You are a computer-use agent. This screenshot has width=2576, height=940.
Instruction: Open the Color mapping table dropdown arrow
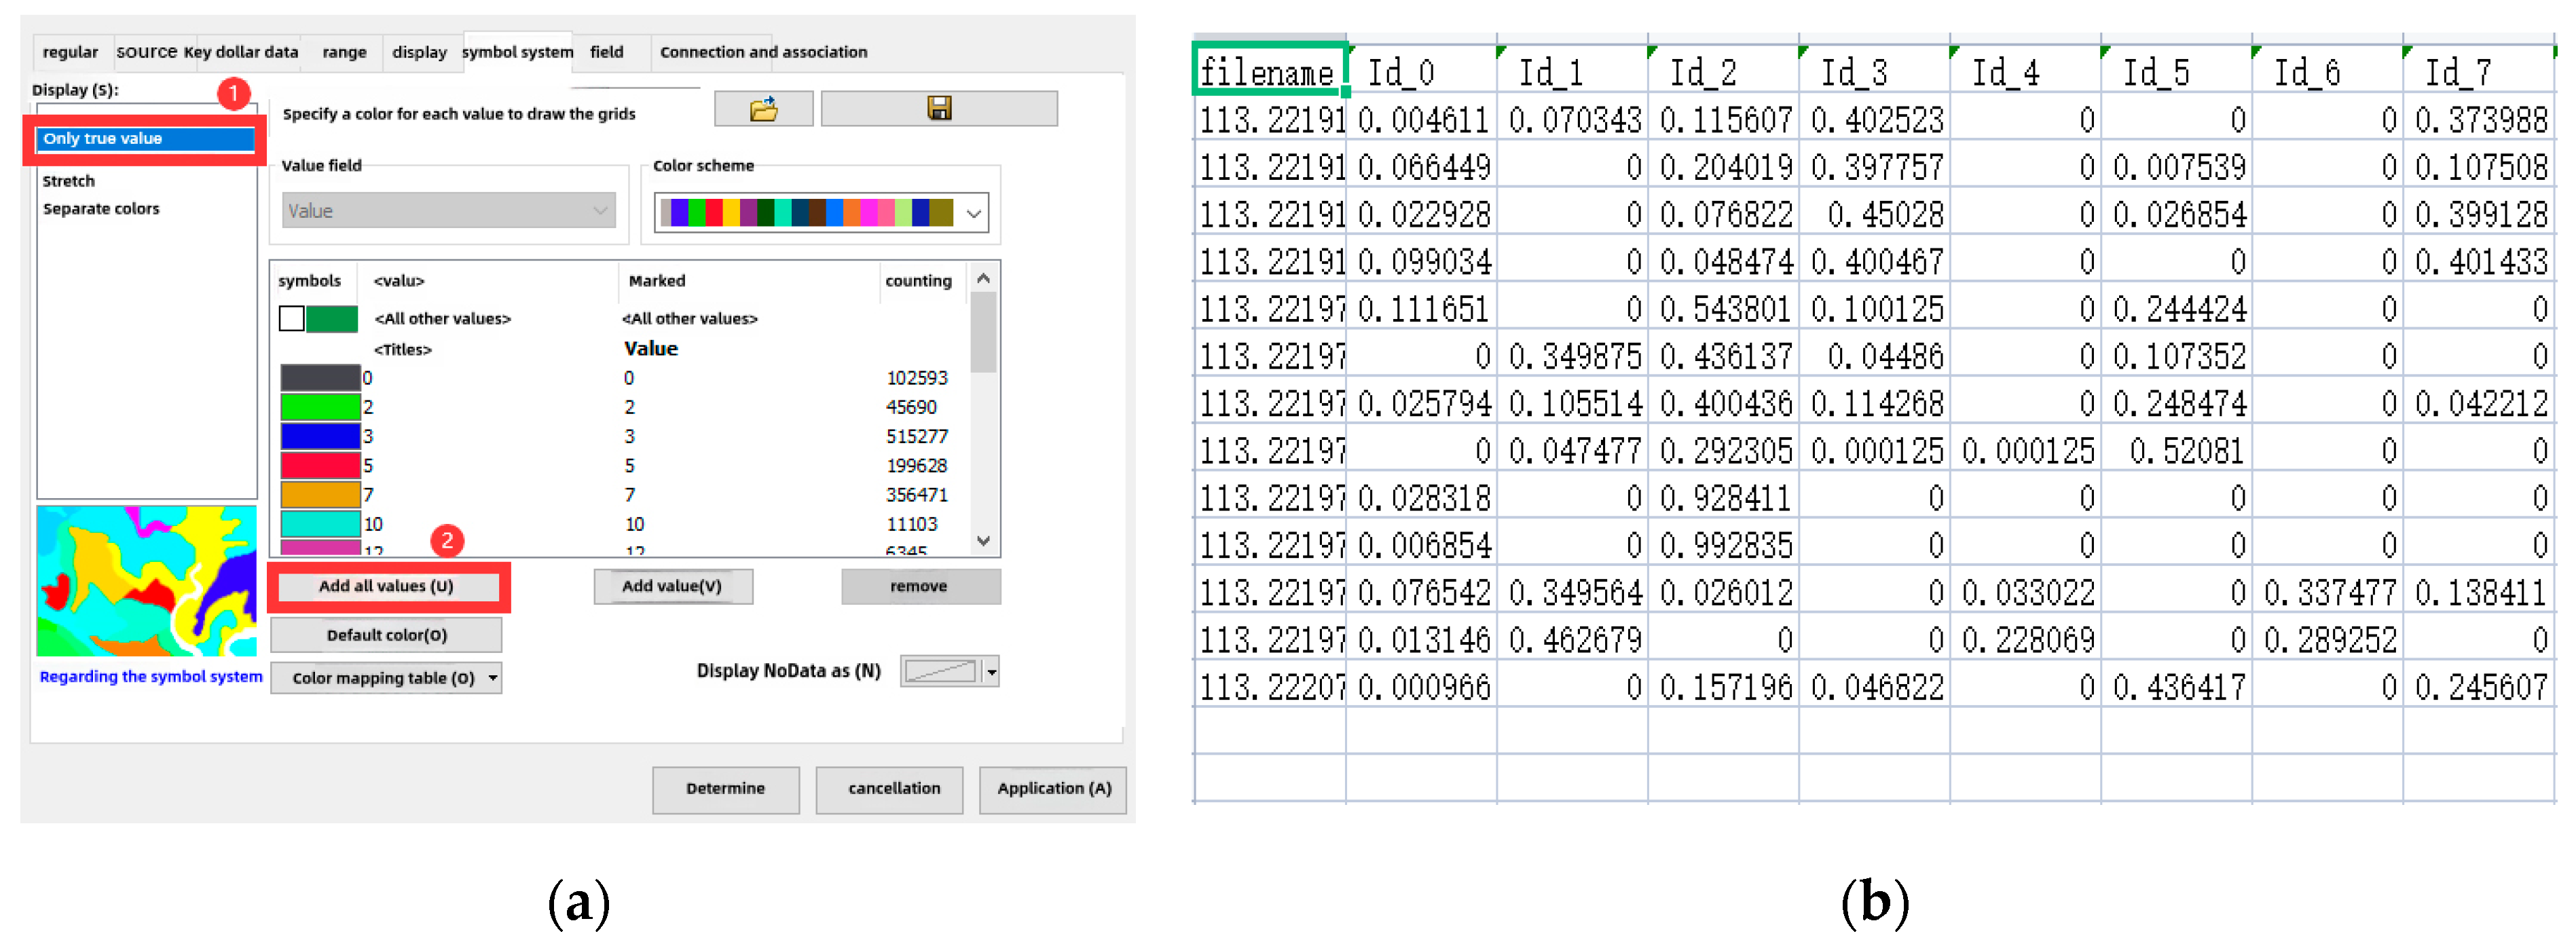click(x=493, y=678)
